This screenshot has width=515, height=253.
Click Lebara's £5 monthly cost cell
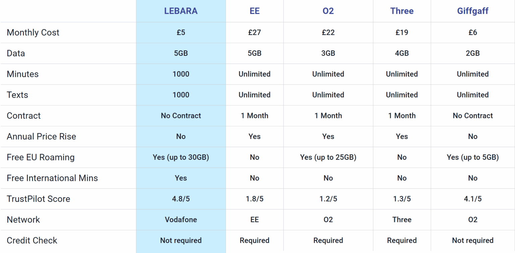coord(181,32)
